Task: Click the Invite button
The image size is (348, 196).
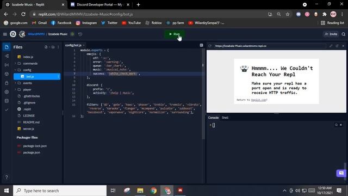Action: (x=331, y=34)
